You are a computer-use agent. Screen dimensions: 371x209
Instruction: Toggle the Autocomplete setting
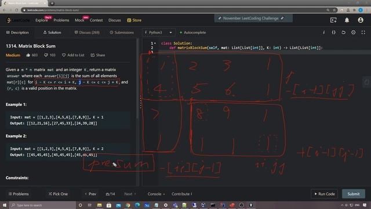point(192,33)
